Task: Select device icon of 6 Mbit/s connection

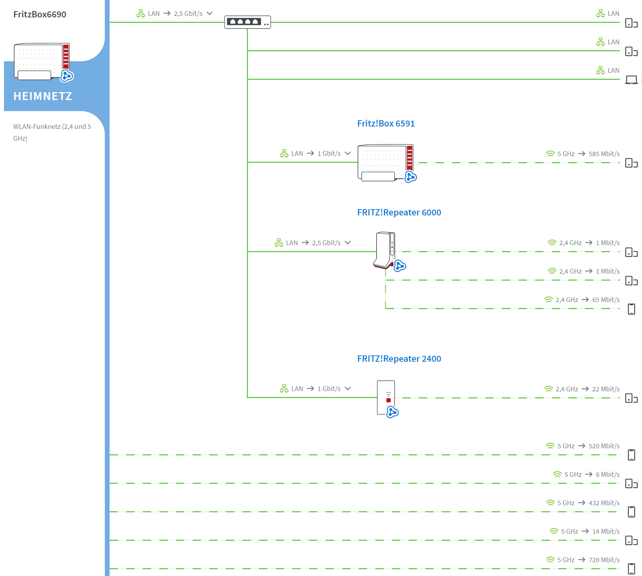Action: click(631, 483)
